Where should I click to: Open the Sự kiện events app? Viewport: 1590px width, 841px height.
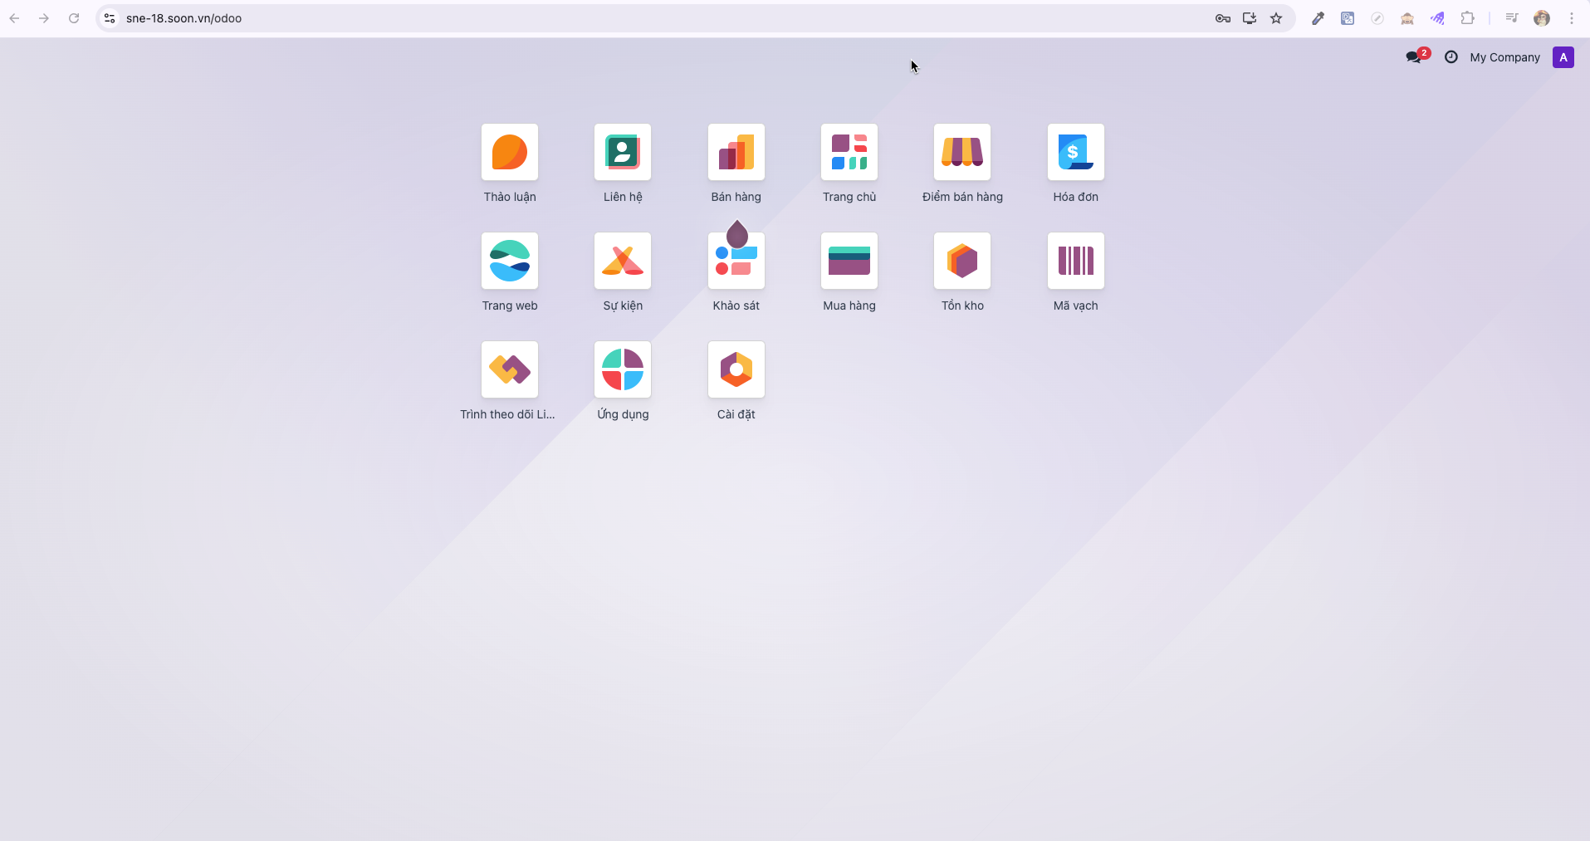click(x=623, y=261)
